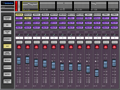Go to the Dynamics page

click(x=7, y=39)
